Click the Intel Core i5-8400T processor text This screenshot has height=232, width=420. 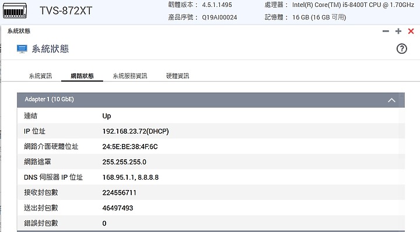(353, 5)
